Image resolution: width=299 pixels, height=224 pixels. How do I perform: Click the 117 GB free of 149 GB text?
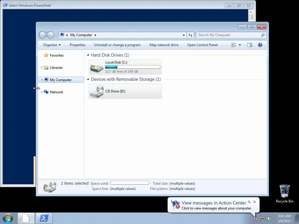[122, 71]
